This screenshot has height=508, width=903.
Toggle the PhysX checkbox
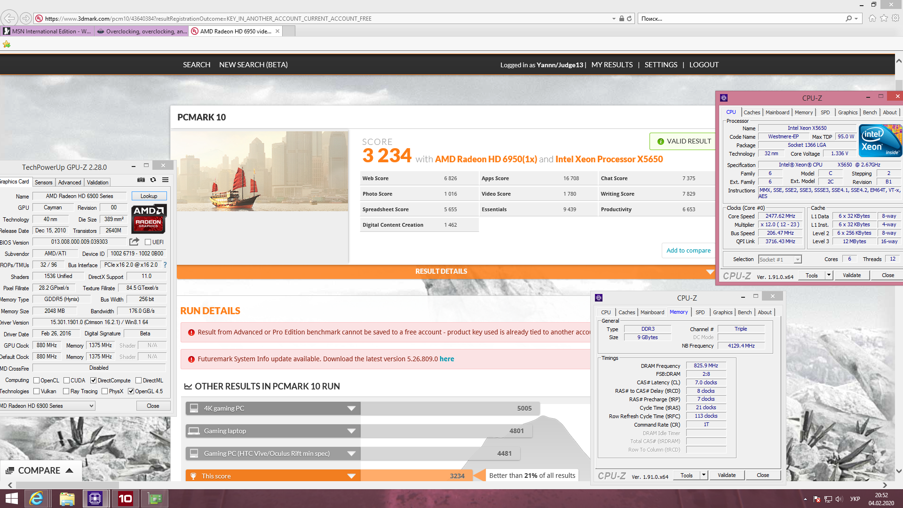pyautogui.click(x=104, y=391)
